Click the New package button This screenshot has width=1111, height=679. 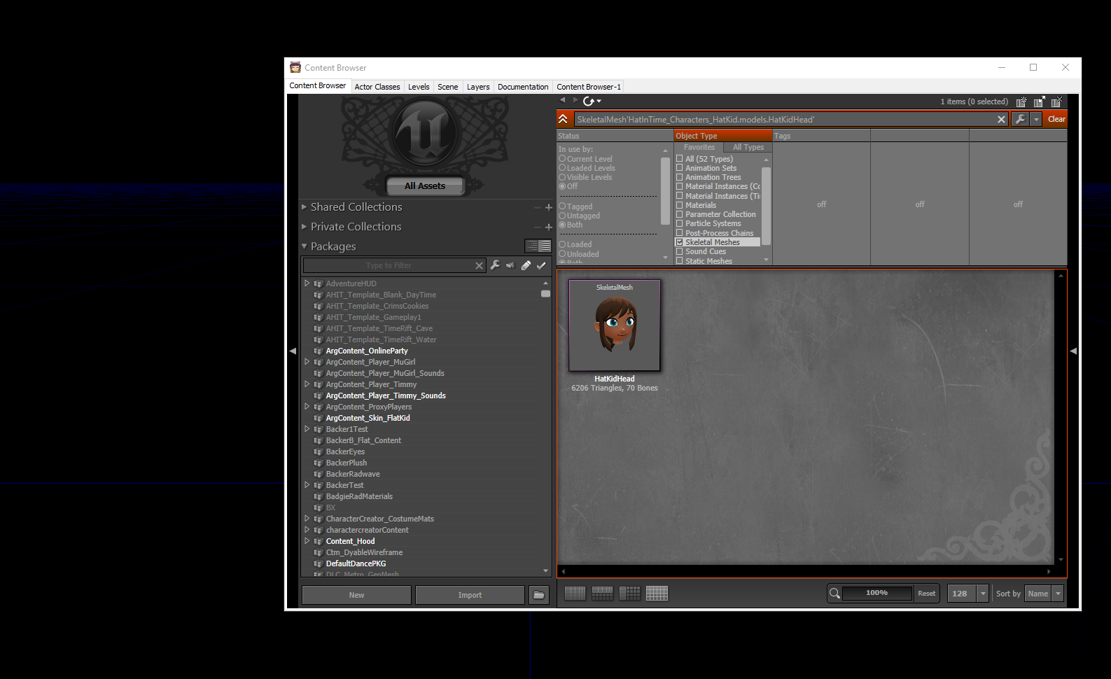pyautogui.click(x=356, y=595)
